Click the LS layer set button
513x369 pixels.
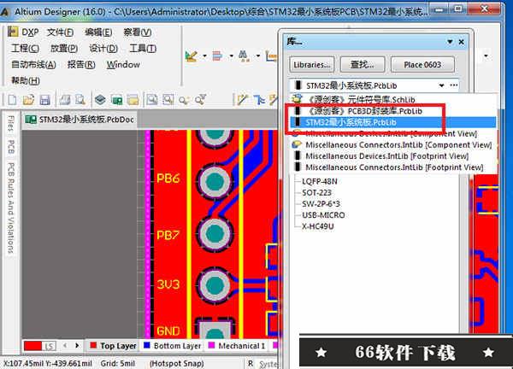pyautogui.click(x=50, y=346)
